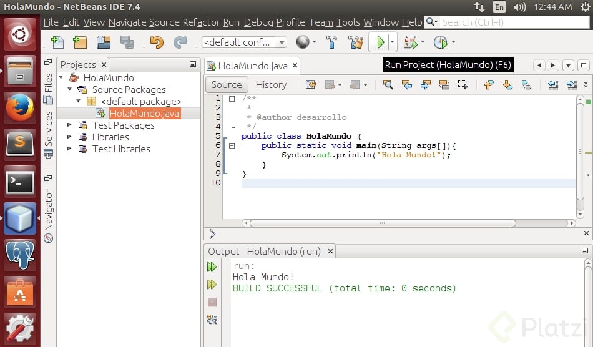The height and width of the screenshot is (347, 593).
Task: Click the Save All toolbar icon
Action: pos(127,42)
